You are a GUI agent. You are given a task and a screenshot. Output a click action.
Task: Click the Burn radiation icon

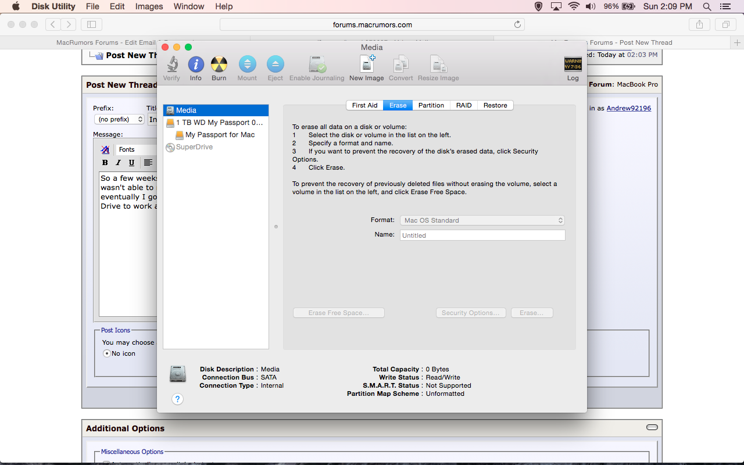(219, 65)
